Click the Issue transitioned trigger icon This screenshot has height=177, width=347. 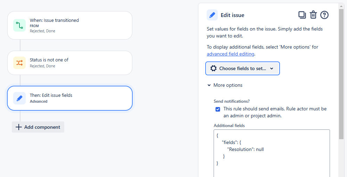(19, 25)
